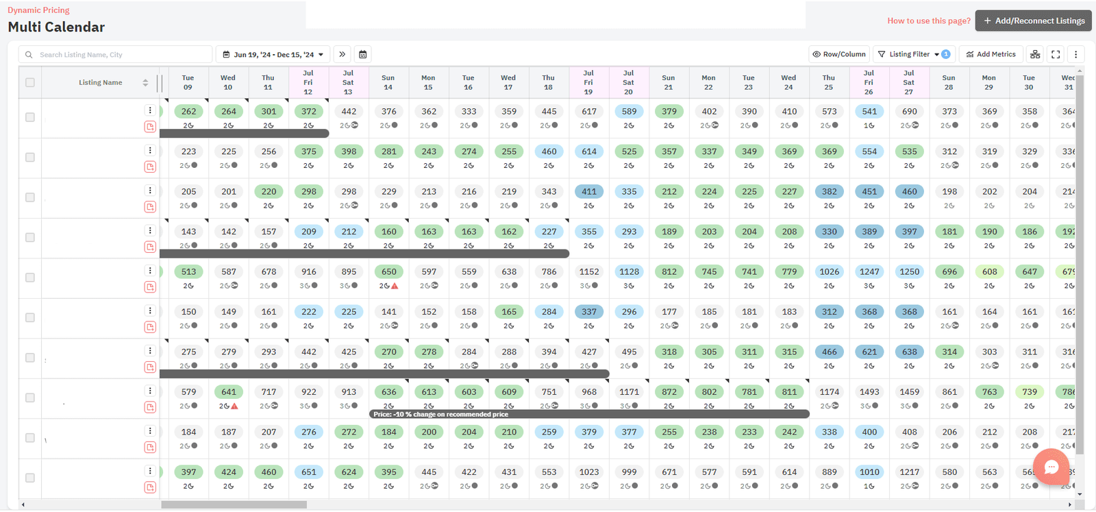Screen dimensions: 1096x512
Task: Select the Sun 14 column header
Action: [388, 82]
